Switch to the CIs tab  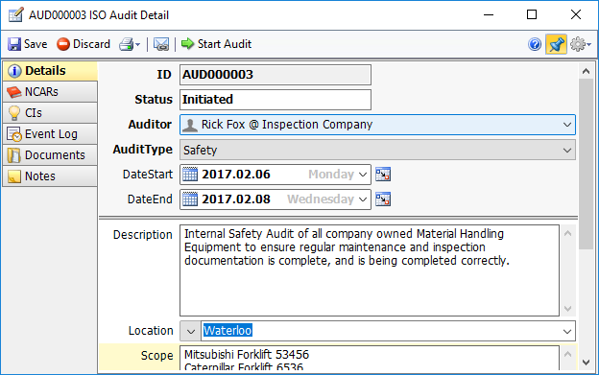(x=50, y=113)
